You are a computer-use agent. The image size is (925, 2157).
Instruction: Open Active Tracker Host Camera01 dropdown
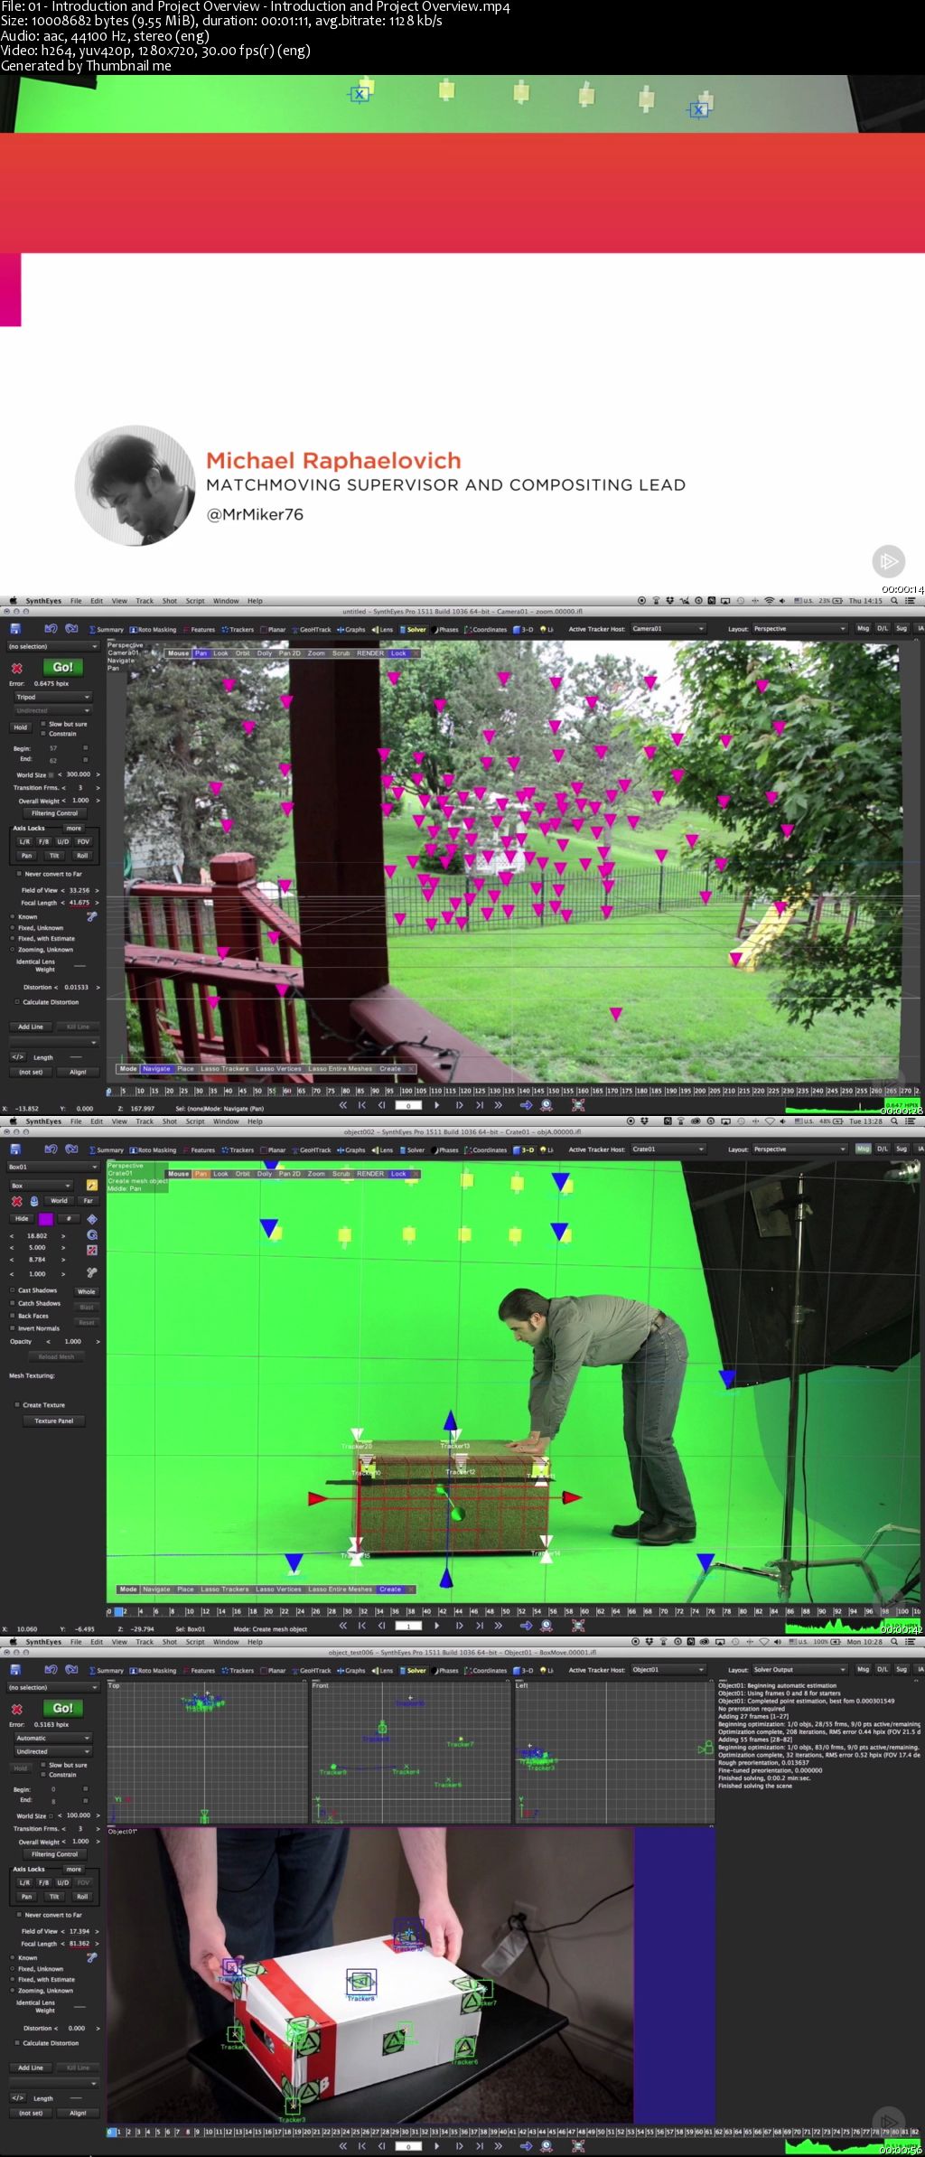pos(668,629)
